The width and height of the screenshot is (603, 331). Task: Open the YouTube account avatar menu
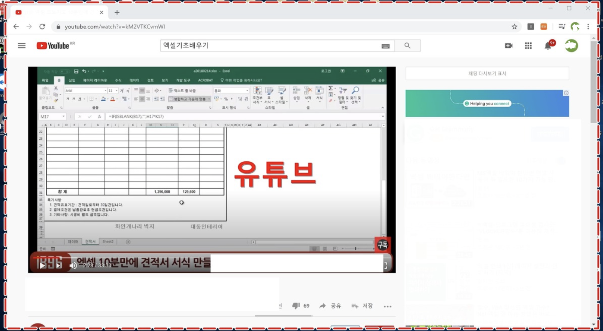(572, 46)
